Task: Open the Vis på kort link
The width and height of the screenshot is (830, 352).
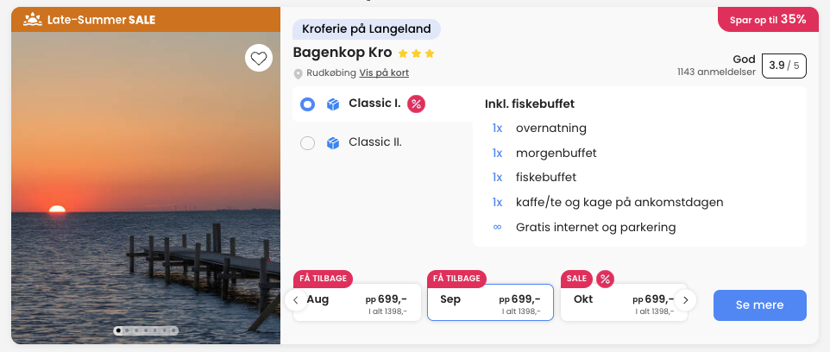Action: (x=384, y=73)
